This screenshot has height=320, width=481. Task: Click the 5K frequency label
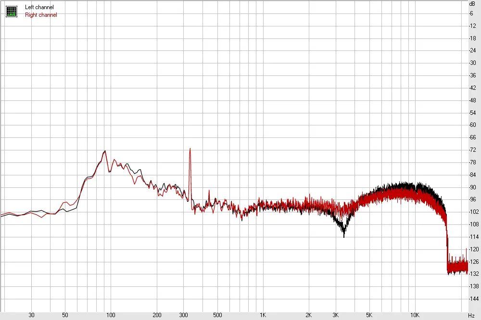(x=369, y=315)
